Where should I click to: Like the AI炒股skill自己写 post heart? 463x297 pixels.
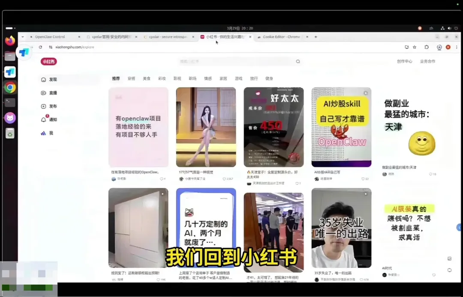point(363,179)
